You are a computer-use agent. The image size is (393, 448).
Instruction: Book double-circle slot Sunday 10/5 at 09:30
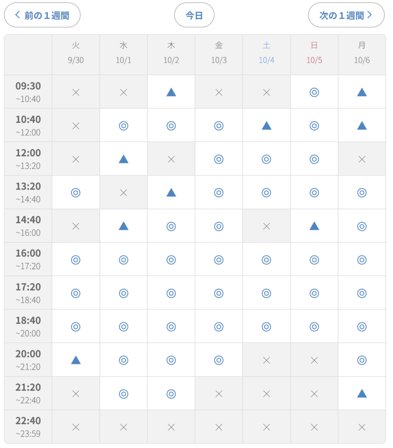click(x=314, y=92)
